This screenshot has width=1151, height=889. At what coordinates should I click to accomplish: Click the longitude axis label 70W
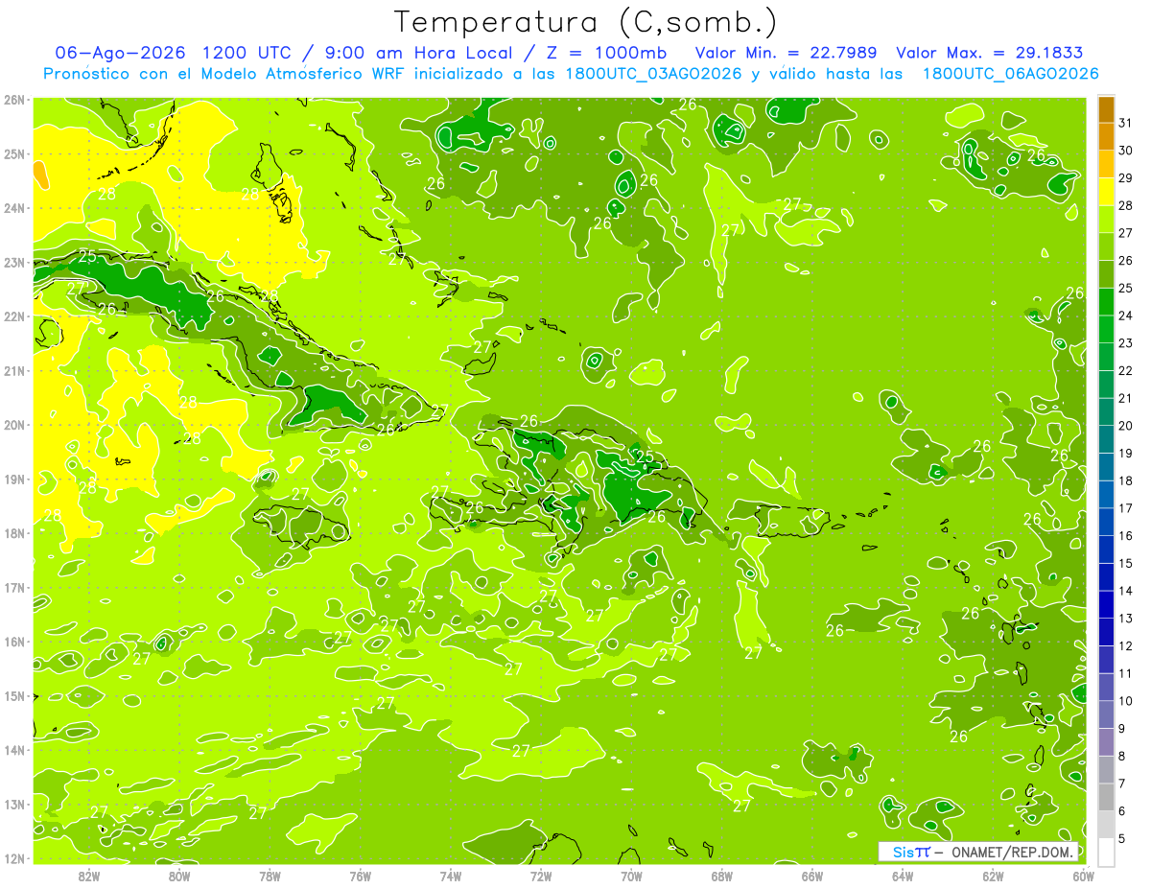point(631,876)
